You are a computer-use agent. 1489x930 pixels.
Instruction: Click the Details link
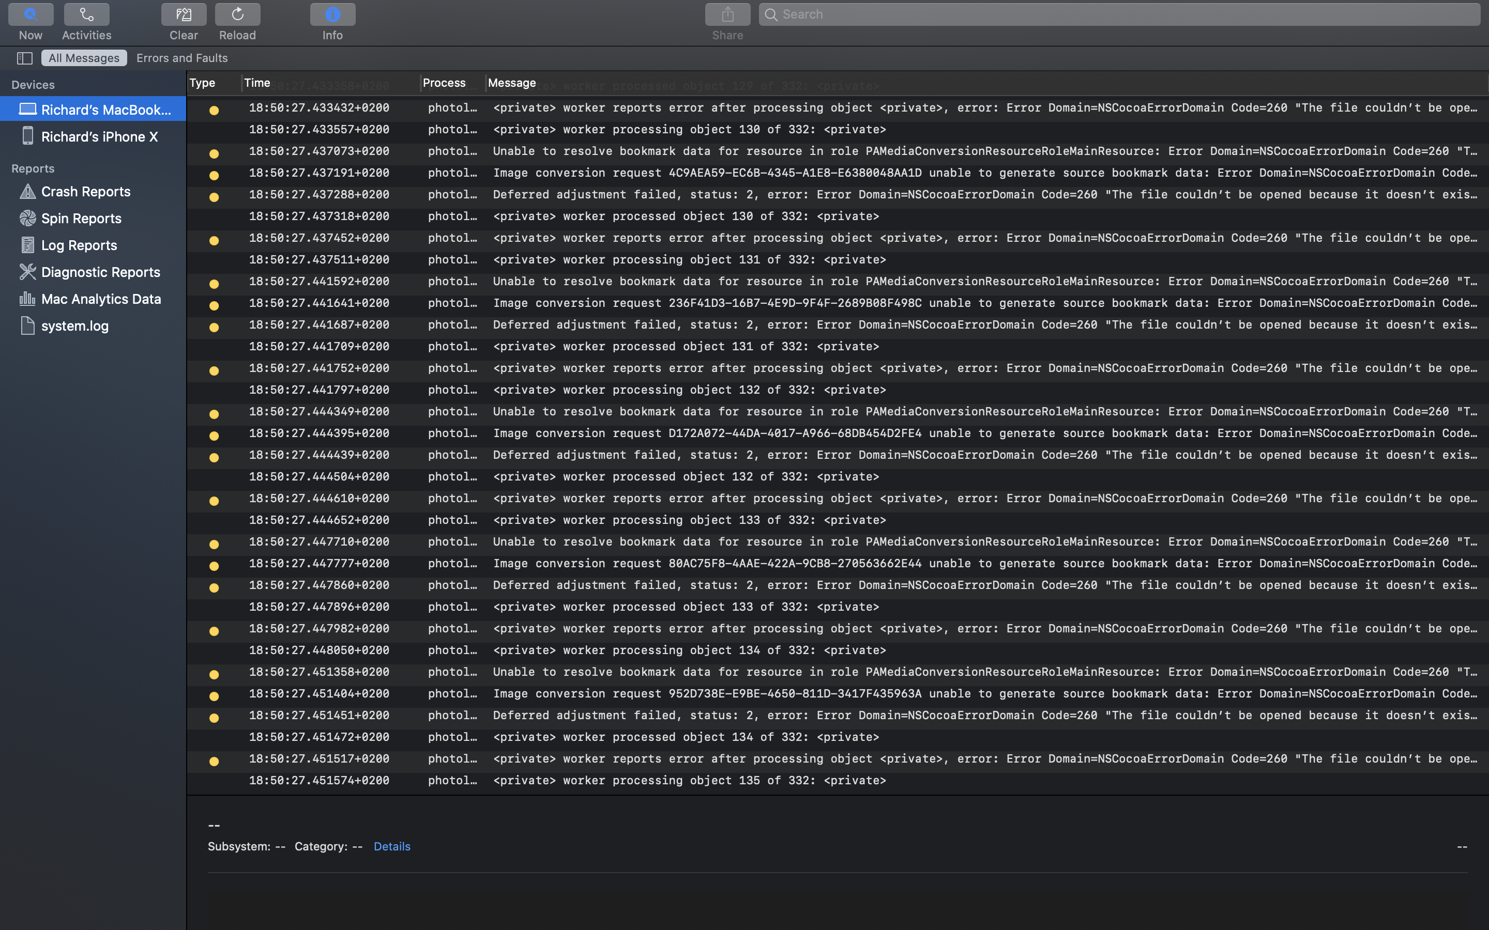tap(391, 846)
